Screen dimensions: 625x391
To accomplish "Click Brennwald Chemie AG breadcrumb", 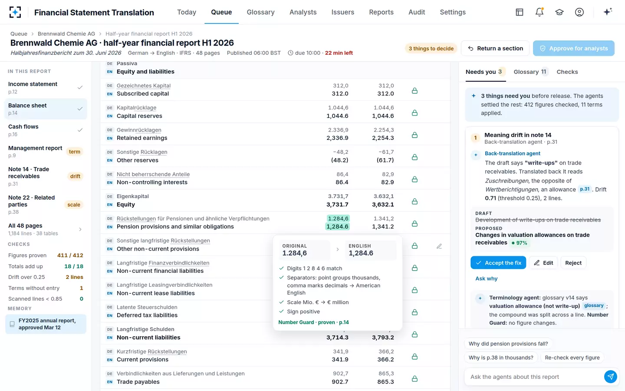I will (66, 33).
